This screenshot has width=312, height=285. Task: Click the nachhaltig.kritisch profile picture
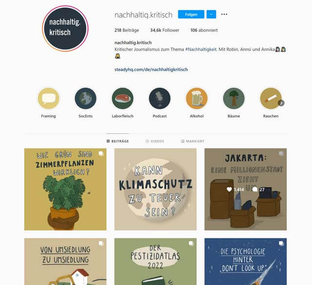65,29
